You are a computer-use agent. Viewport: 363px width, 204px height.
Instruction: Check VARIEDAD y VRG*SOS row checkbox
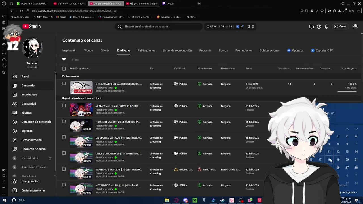[x=64, y=169]
